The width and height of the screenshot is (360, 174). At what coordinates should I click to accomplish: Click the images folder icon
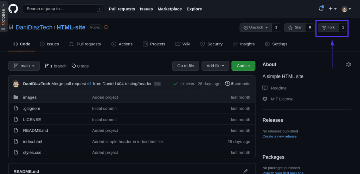[x=16, y=97]
